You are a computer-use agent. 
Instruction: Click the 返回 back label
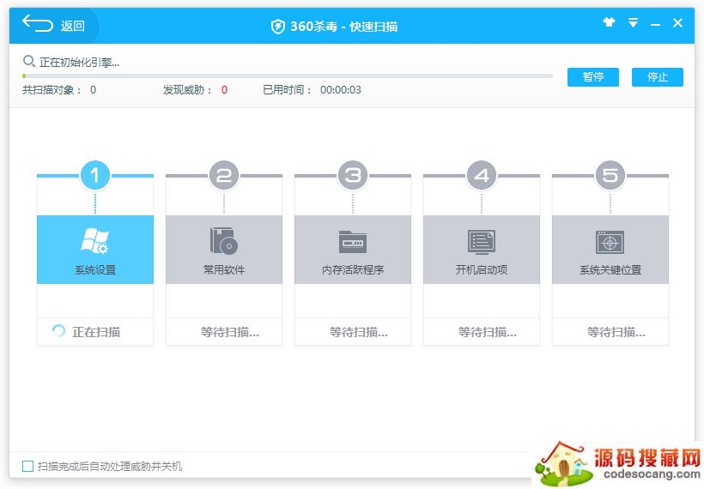(x=73, y=27)
